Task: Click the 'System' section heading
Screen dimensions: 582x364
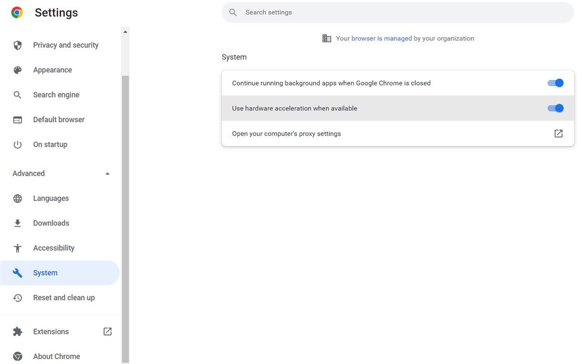Action: coord(234,57)
